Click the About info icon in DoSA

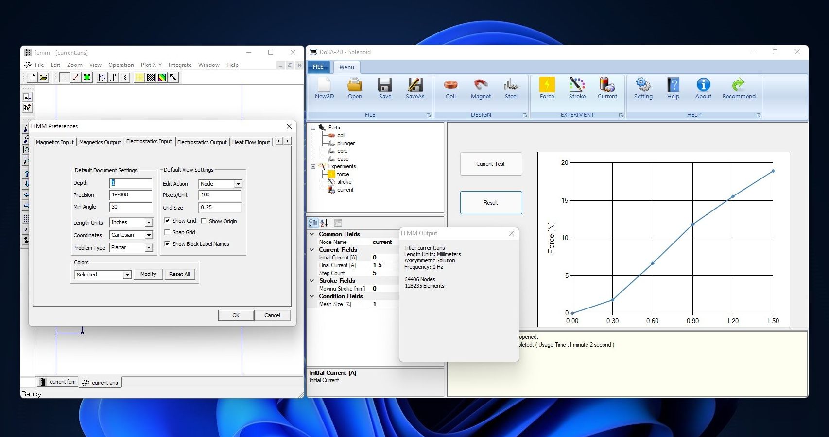click(x=703, y=89)
